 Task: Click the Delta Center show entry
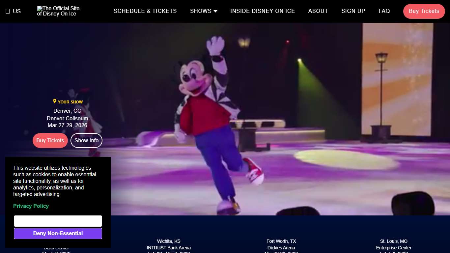[x=56, y=248]
